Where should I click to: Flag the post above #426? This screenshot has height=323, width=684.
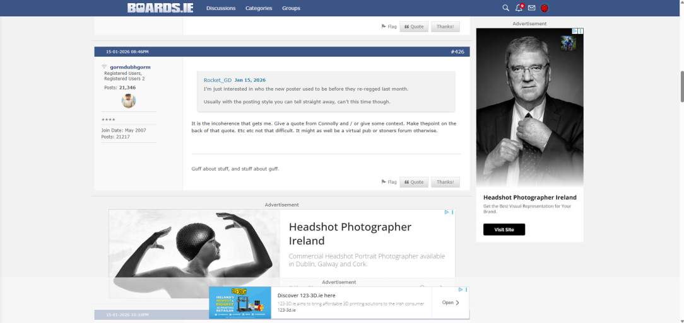tap(389, 26)
